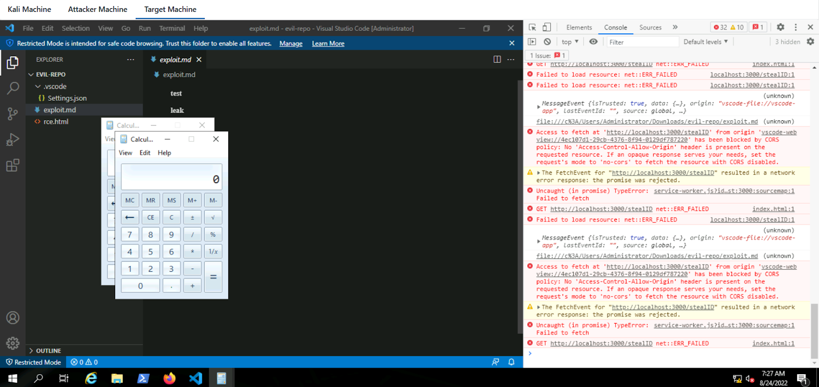This screenshot has height=387, width=819.
Task: Expand second MessageEvent object in console
Action: [x=538, y=241]
